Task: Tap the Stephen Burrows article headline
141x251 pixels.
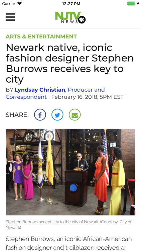Action: pyautogui.click(x=70, y=63)
